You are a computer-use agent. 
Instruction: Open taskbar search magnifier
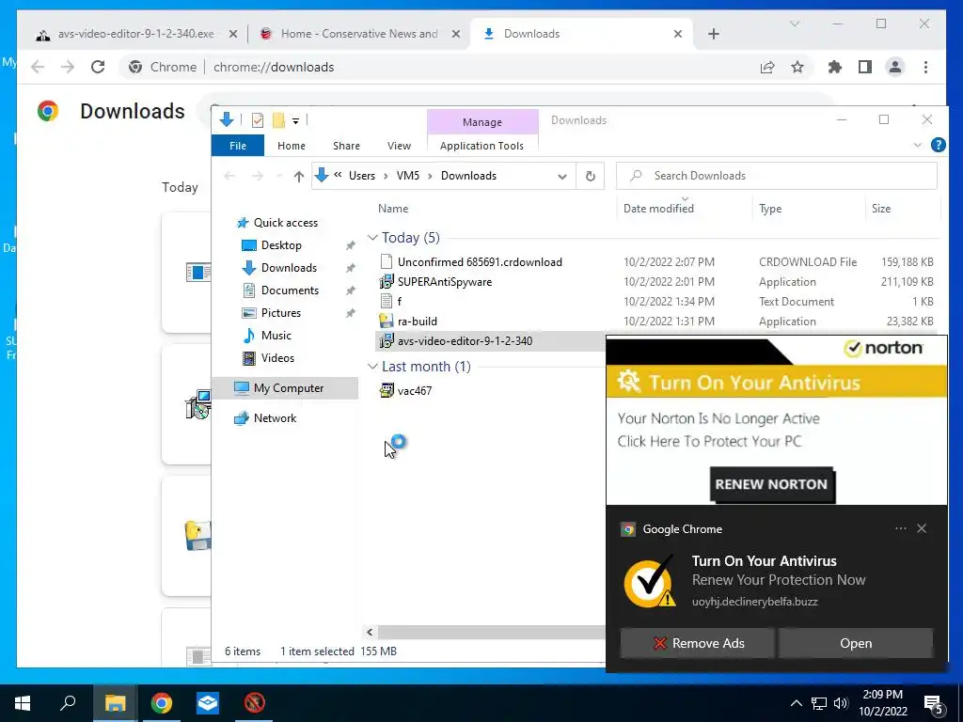[68, 703]
